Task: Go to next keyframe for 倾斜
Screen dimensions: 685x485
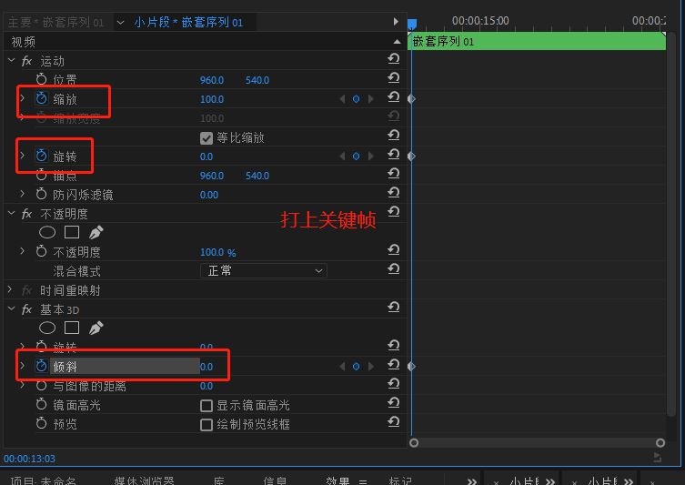Action: [x=370, y=367]
